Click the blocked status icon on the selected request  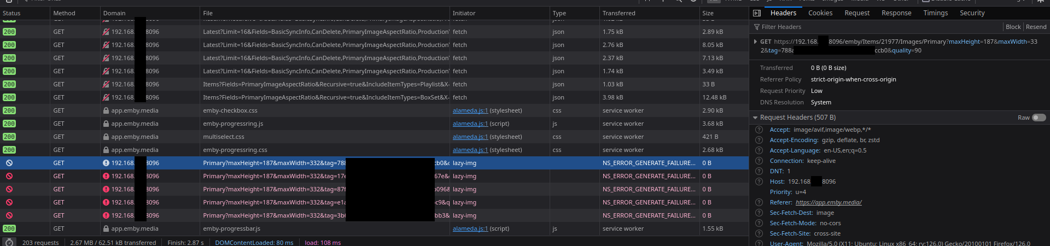[9, 163]
